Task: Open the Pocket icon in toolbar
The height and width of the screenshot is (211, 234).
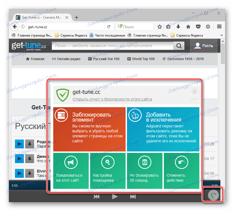Action: click(x=198, y=27)
